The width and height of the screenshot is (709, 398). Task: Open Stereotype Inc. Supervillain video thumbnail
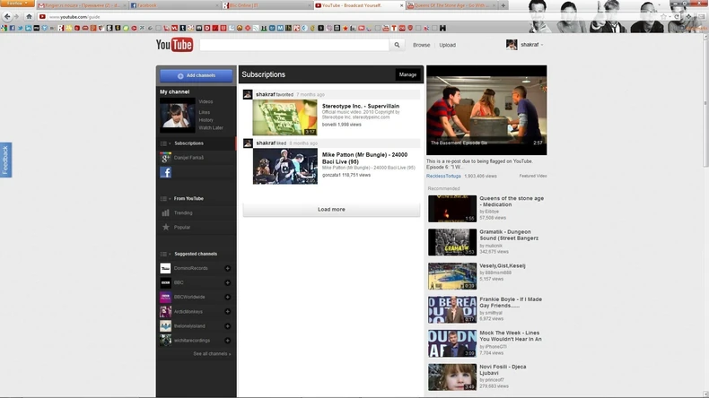click(284, 117)
